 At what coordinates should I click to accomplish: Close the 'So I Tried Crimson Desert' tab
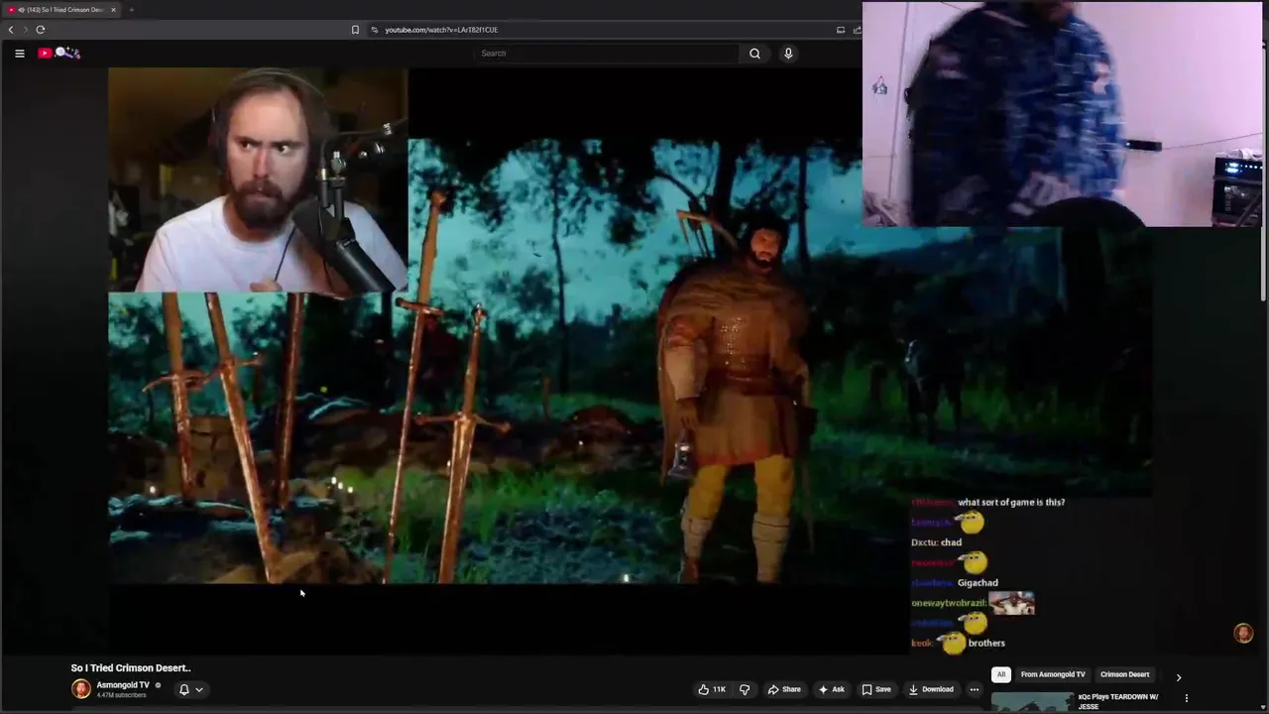(x=113, y=10)
